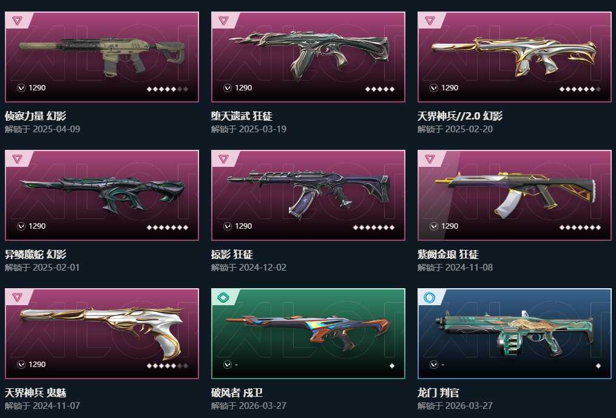Open the 堕天遗武 狂徒 skin image
The image size is (616, 418).
[309, 54]
